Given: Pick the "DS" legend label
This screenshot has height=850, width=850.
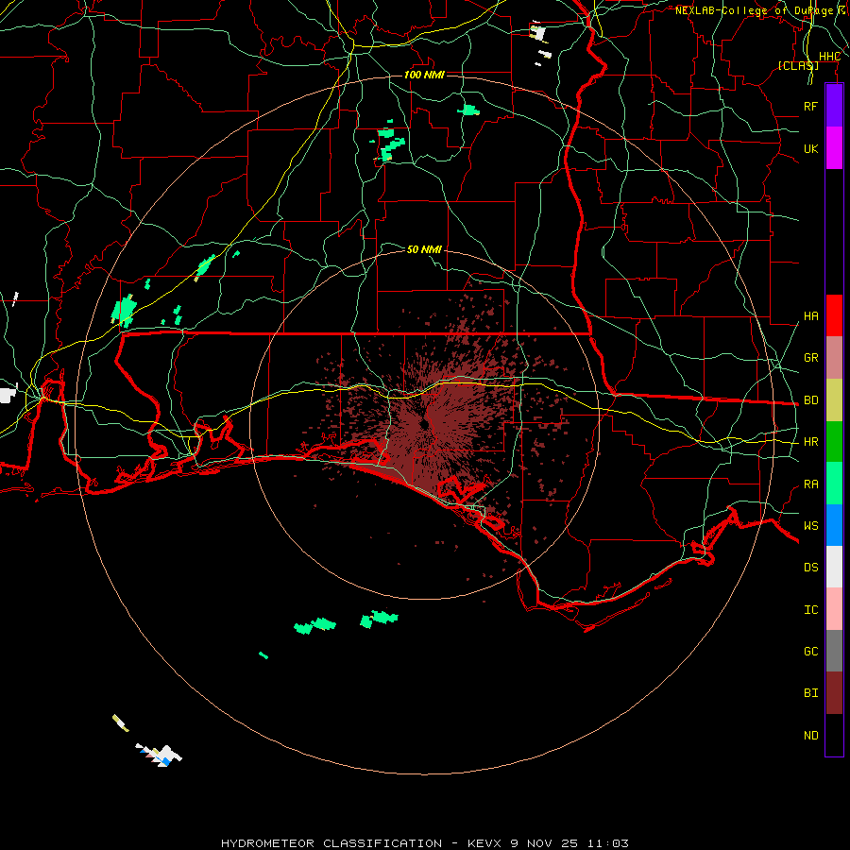Looking at the screenshot, I should (x=810, y=568).
